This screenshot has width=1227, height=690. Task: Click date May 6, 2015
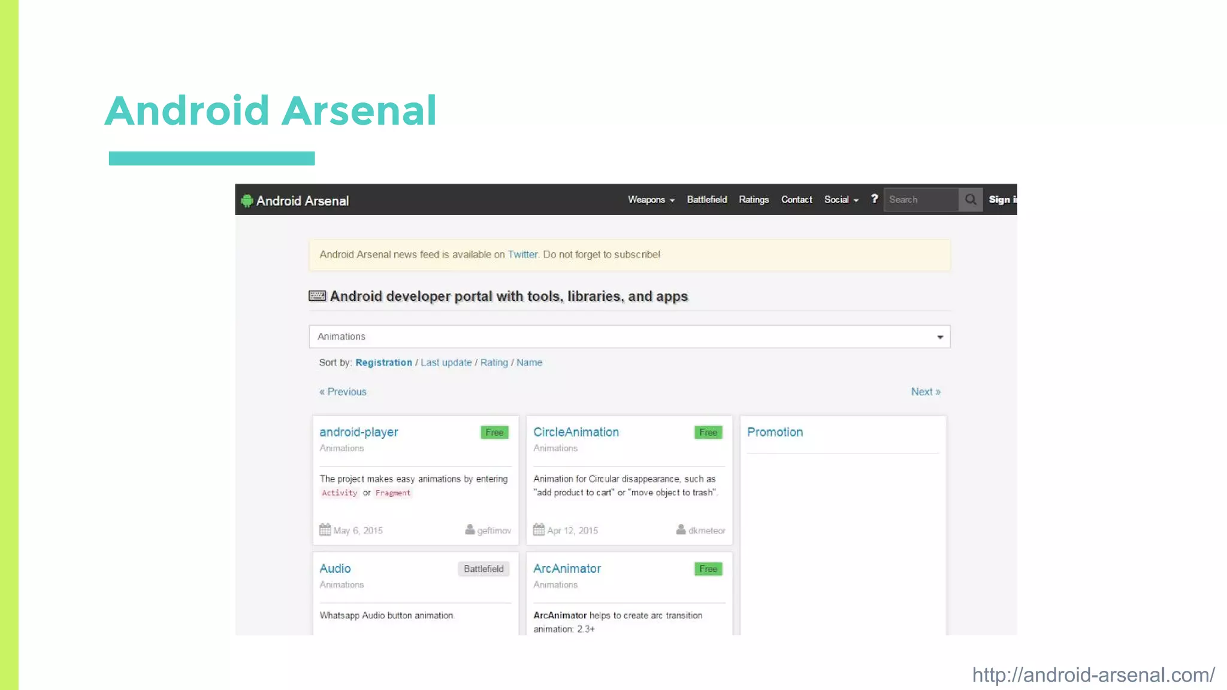358,531
